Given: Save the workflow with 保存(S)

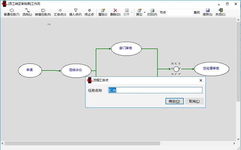Looking at the screenshot, I should [208, 12].
